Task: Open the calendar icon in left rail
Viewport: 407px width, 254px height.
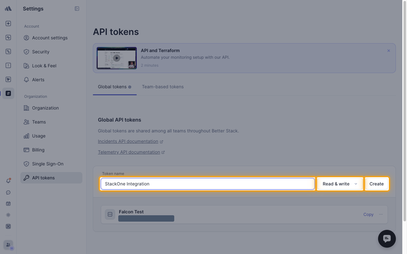Action: point(8,204)
